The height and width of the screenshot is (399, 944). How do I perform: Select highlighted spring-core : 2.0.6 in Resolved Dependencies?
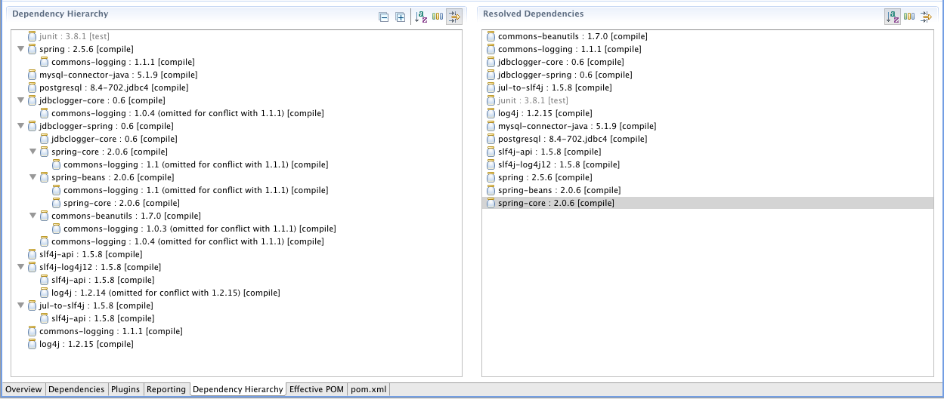707,203
